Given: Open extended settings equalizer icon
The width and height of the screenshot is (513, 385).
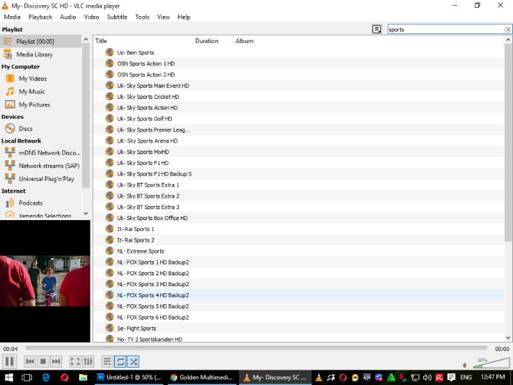Looking at the screenshot, I should click(x=88, y=361).
